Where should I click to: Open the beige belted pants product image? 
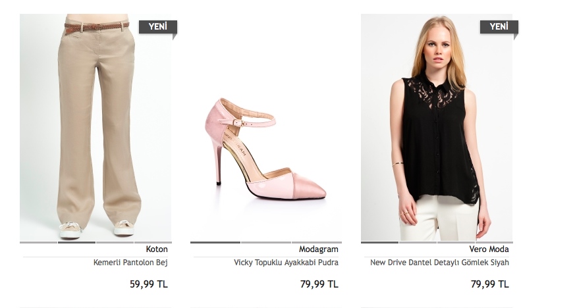(x=96, y=127)
